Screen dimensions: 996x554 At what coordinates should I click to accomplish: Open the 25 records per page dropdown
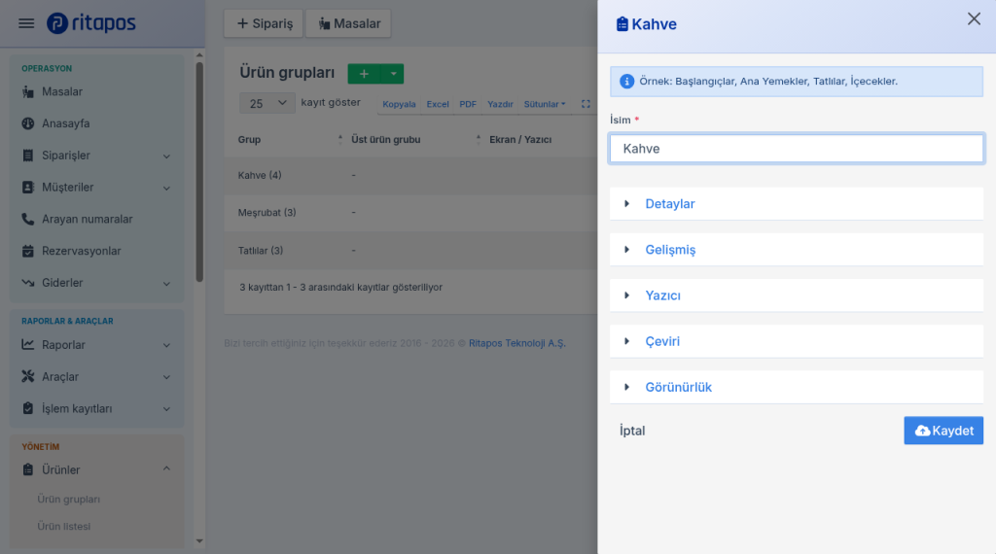point(267,103)
